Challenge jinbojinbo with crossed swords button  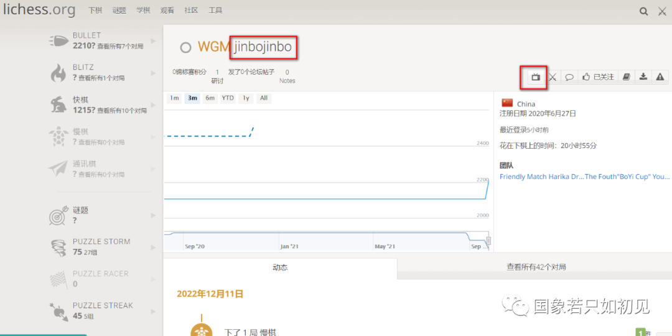pos(553,77)
